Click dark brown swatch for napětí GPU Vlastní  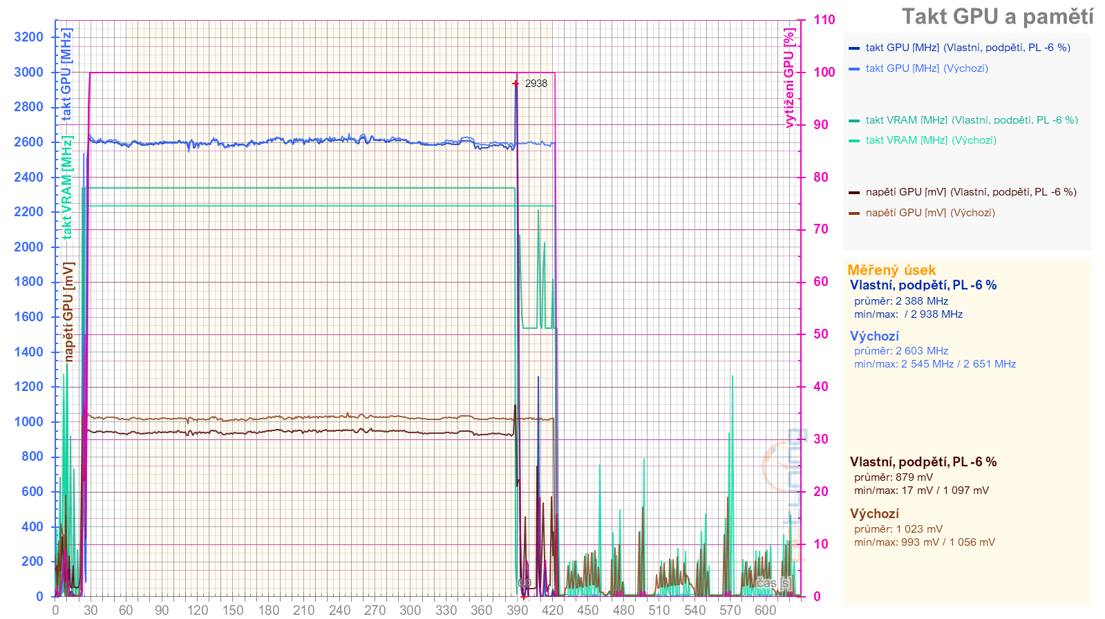(x=854, y=193)
